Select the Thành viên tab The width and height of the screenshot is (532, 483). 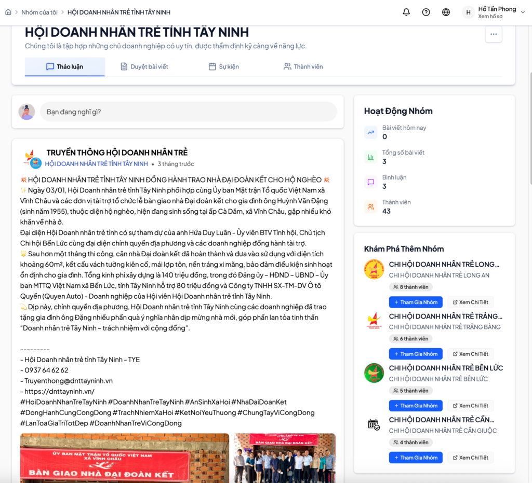point(303,67)
